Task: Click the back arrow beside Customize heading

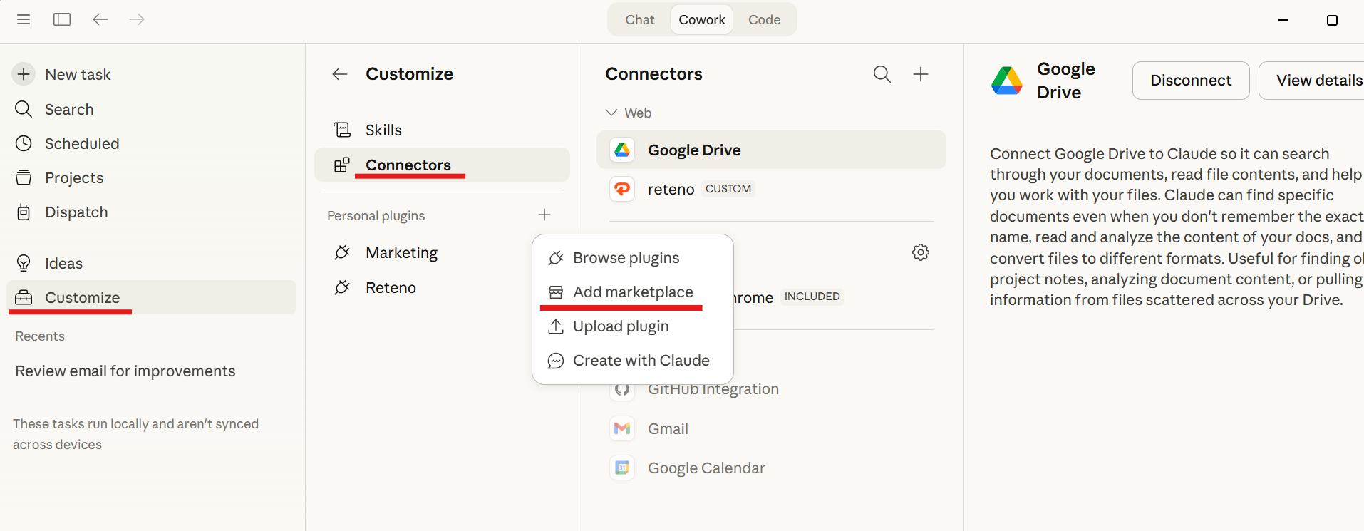Action: click(340, 74)
